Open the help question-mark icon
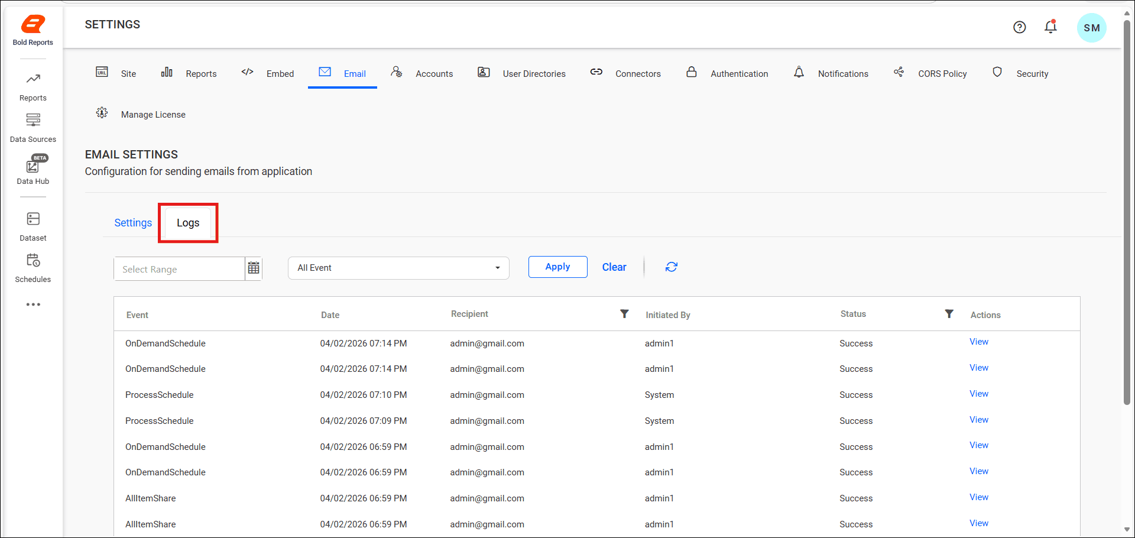The width and height of the screenshot is (1135, 538). click(1019, 27)
